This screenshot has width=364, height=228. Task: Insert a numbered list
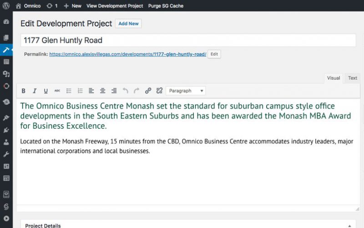click(80, 91)
